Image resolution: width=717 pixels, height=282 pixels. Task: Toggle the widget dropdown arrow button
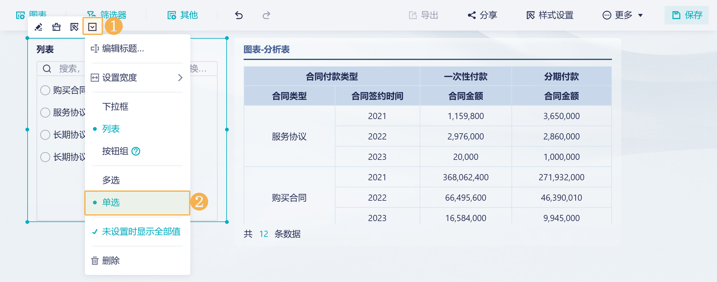pyautogui.click(x=92, y=27)
